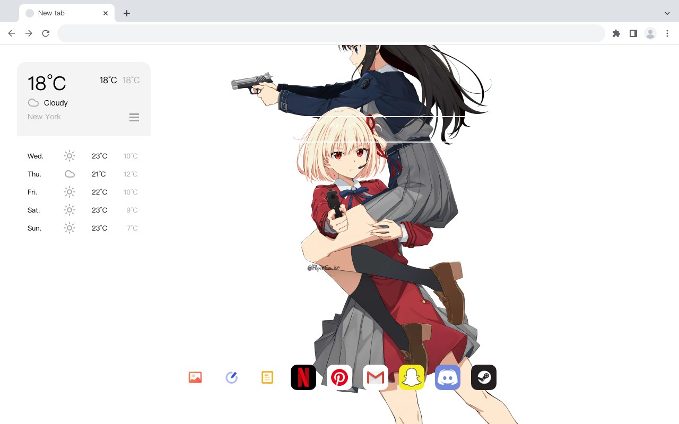Click the Thu. forecast day label

34,174
